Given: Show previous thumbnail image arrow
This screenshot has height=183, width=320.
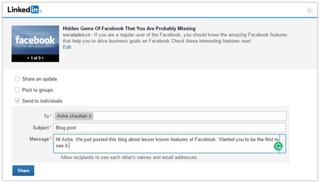Looking at the screenshot, I should pyautogui.click(x=28, y=58).
